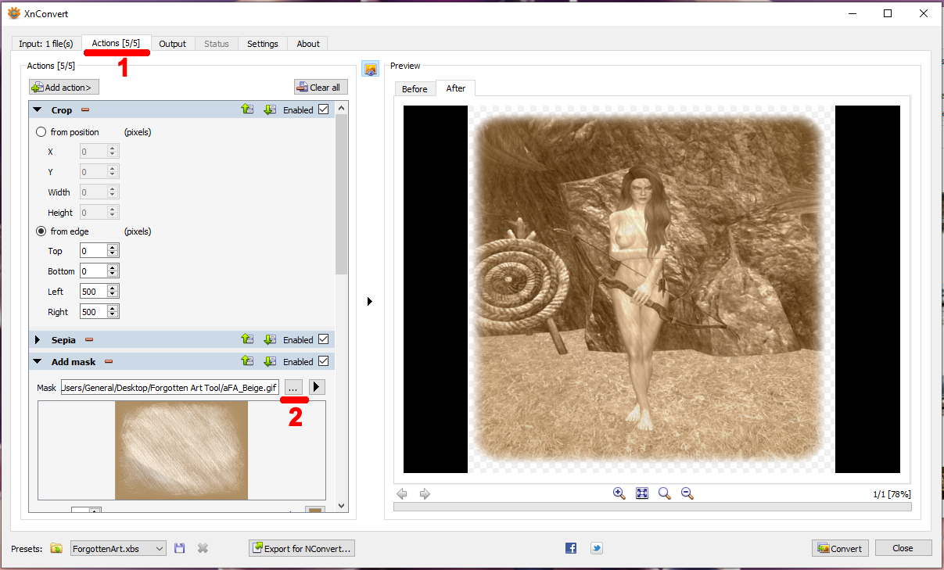Toggle Enabled checkbox for Crop action
Screen dimensions: 944x570
point(324,109)
